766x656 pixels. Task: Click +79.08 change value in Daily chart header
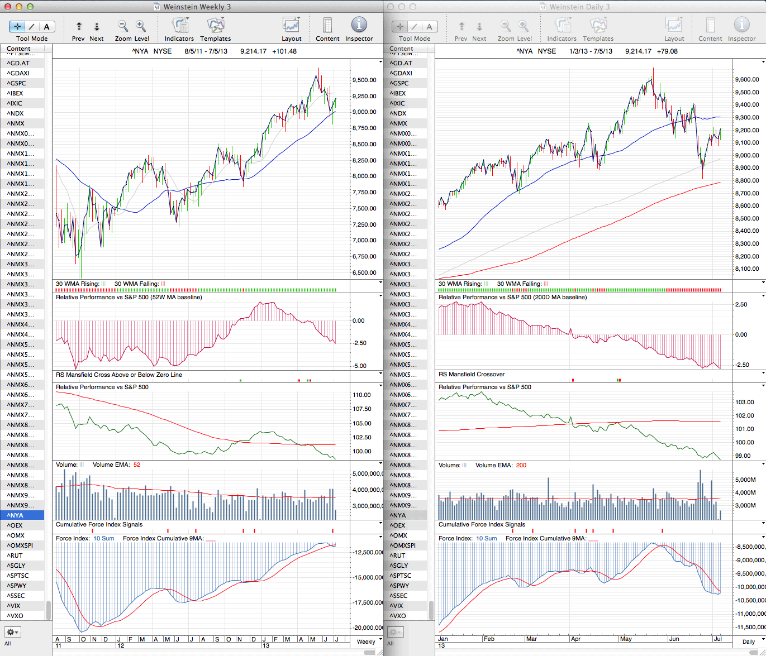(667, 51)
